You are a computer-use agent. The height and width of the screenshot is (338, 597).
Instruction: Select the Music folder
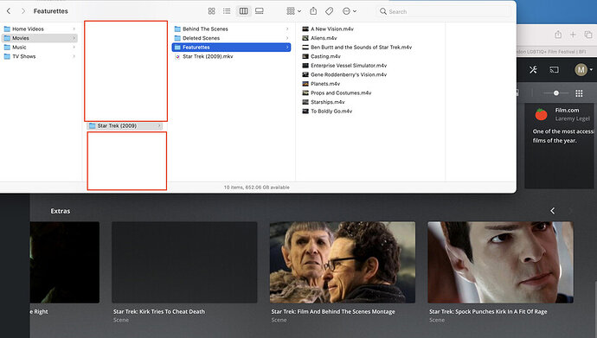(40, 48)
